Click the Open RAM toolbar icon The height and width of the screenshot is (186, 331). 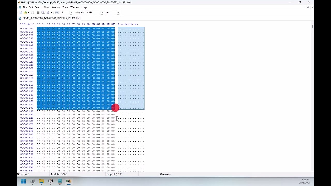coord(38,13)
